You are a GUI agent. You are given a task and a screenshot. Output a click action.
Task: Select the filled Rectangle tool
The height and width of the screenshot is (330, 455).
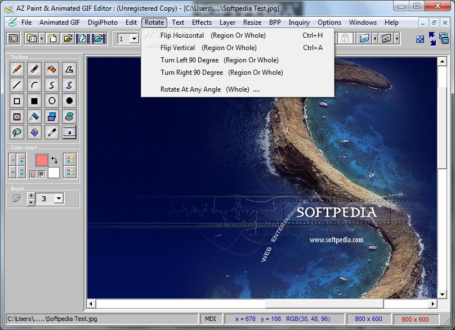pos(34,101)
